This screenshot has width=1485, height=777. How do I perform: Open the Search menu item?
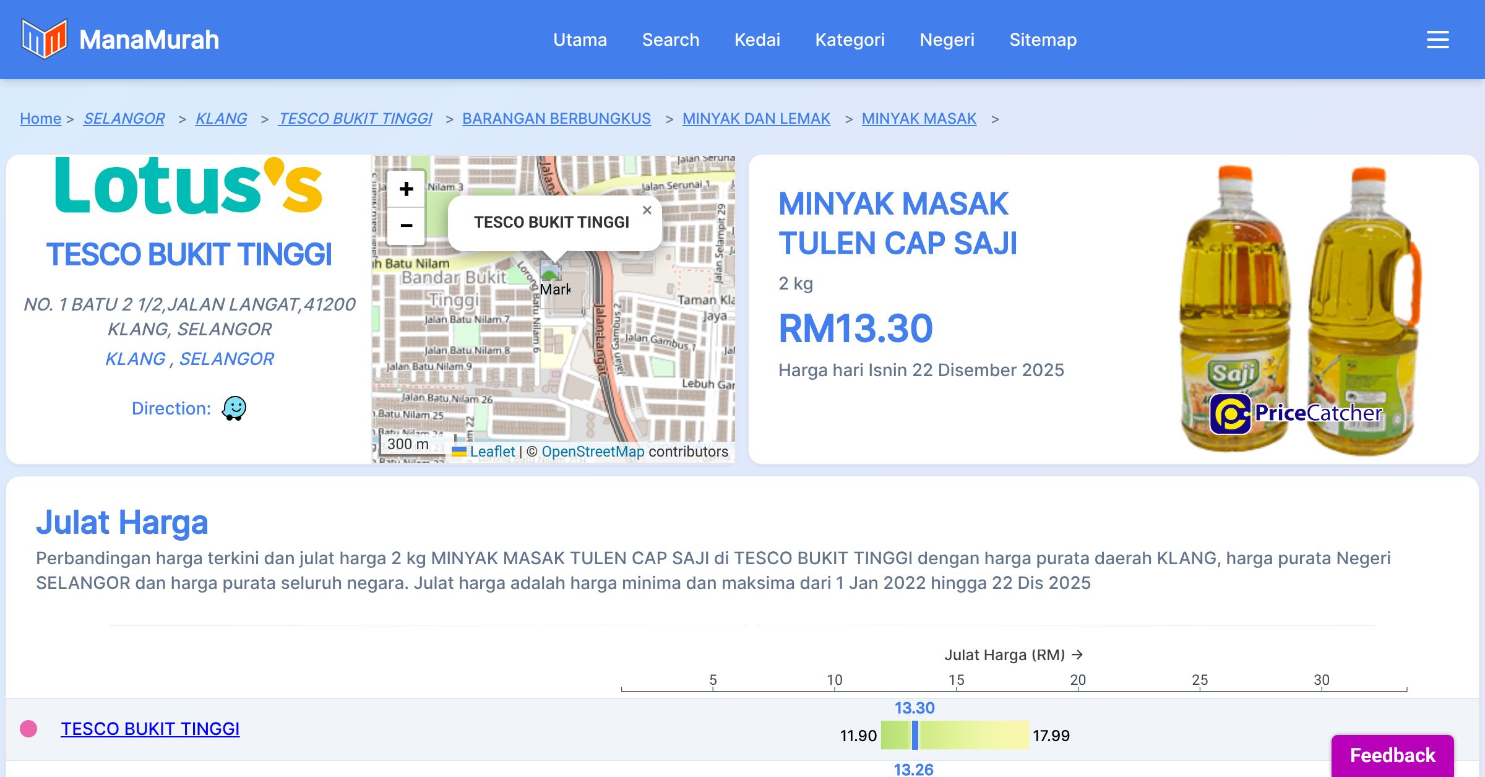pos(670,40)
